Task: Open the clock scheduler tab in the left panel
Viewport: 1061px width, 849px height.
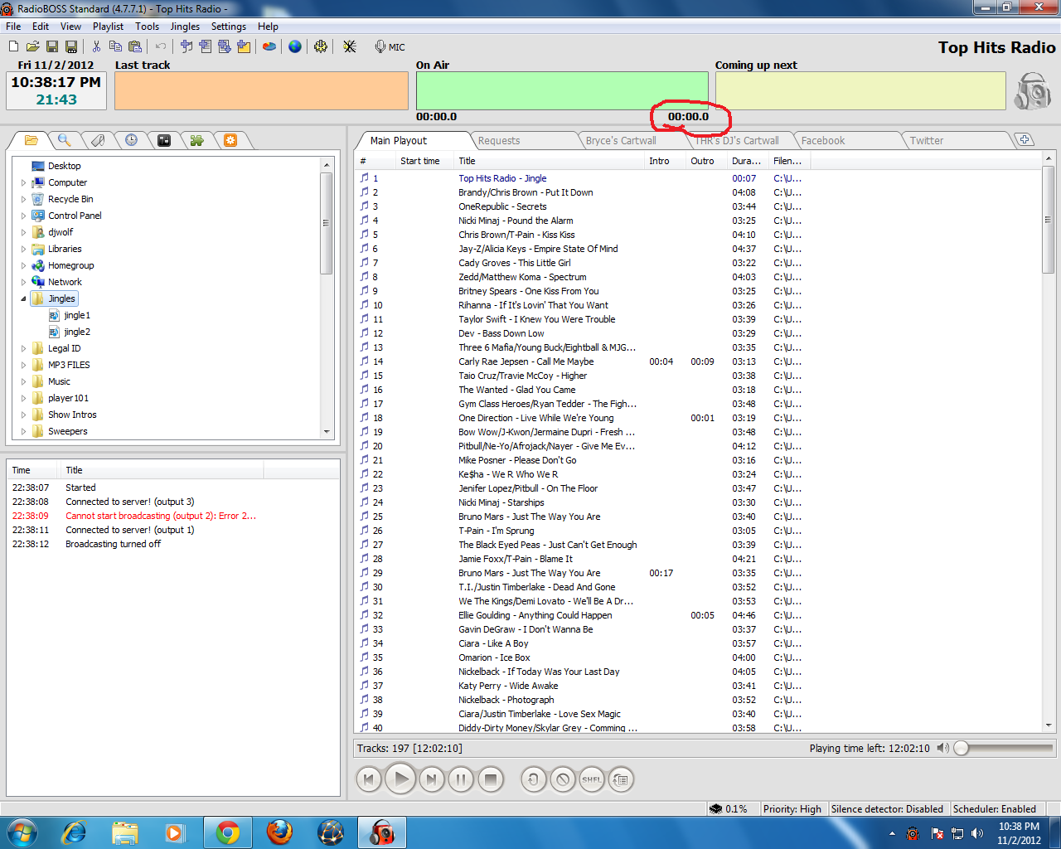Action: point(131,140)
